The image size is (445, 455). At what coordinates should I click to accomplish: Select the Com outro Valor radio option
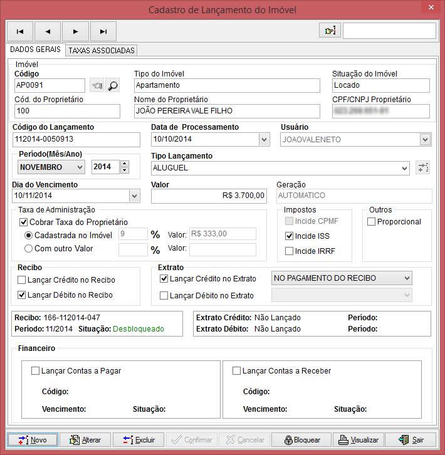click(28, 249)
